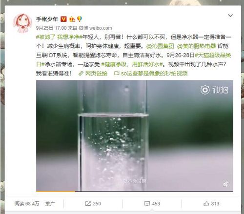The image size is (244, 214).
Task: Open the so这些都是假象的秒拍视频 video link
Action: [151, 74]
